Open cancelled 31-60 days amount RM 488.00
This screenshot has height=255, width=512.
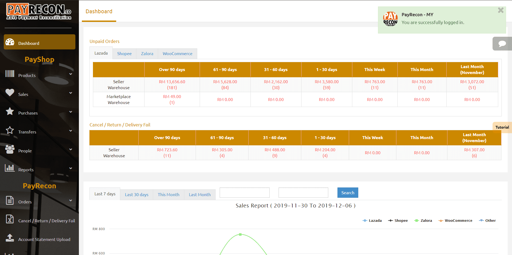(275, 153)
